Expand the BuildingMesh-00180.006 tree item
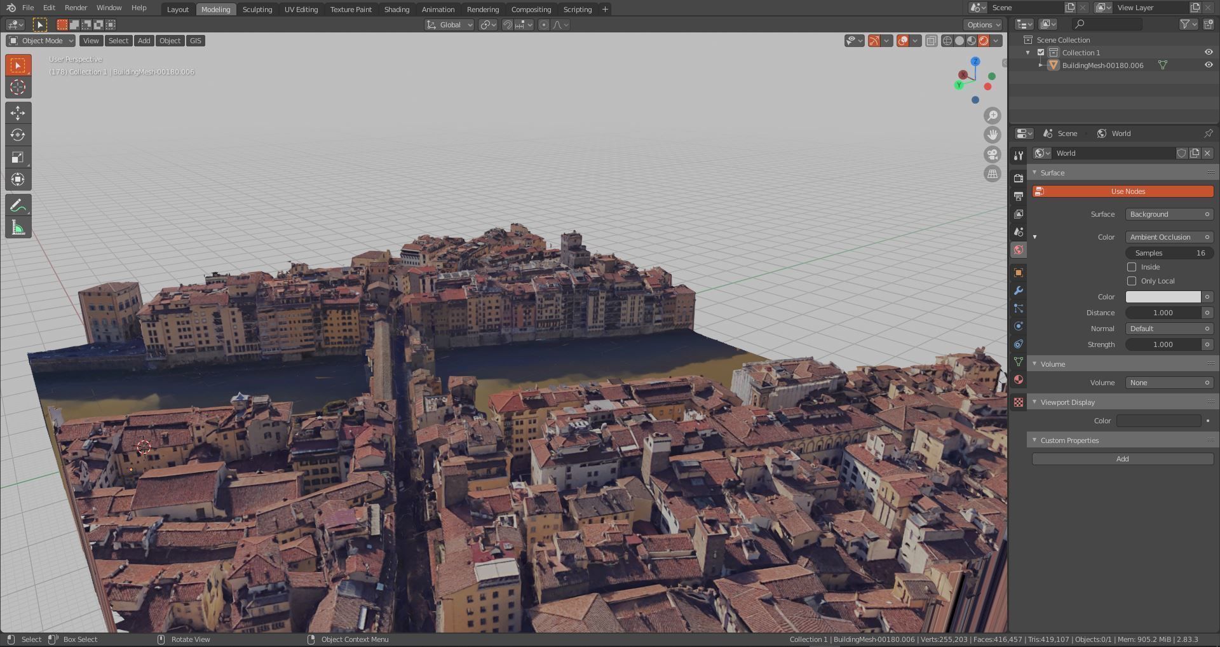Screen dimensions: 1220x647 point(1041,65)
